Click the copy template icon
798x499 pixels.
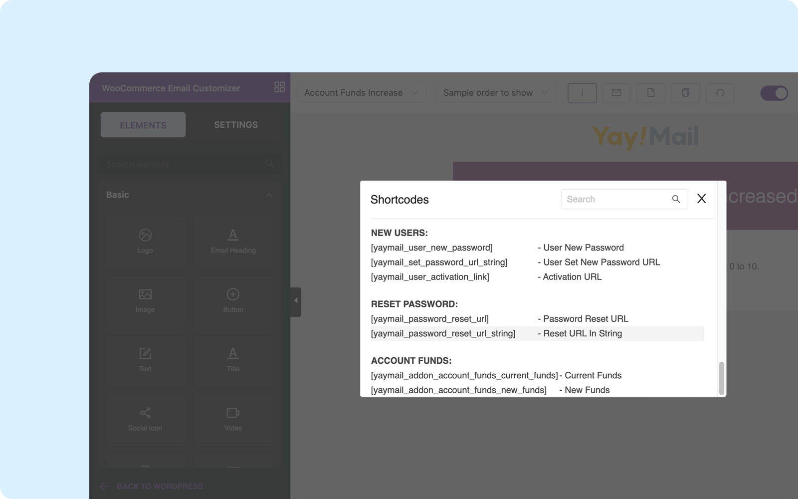tap(686, 93)
